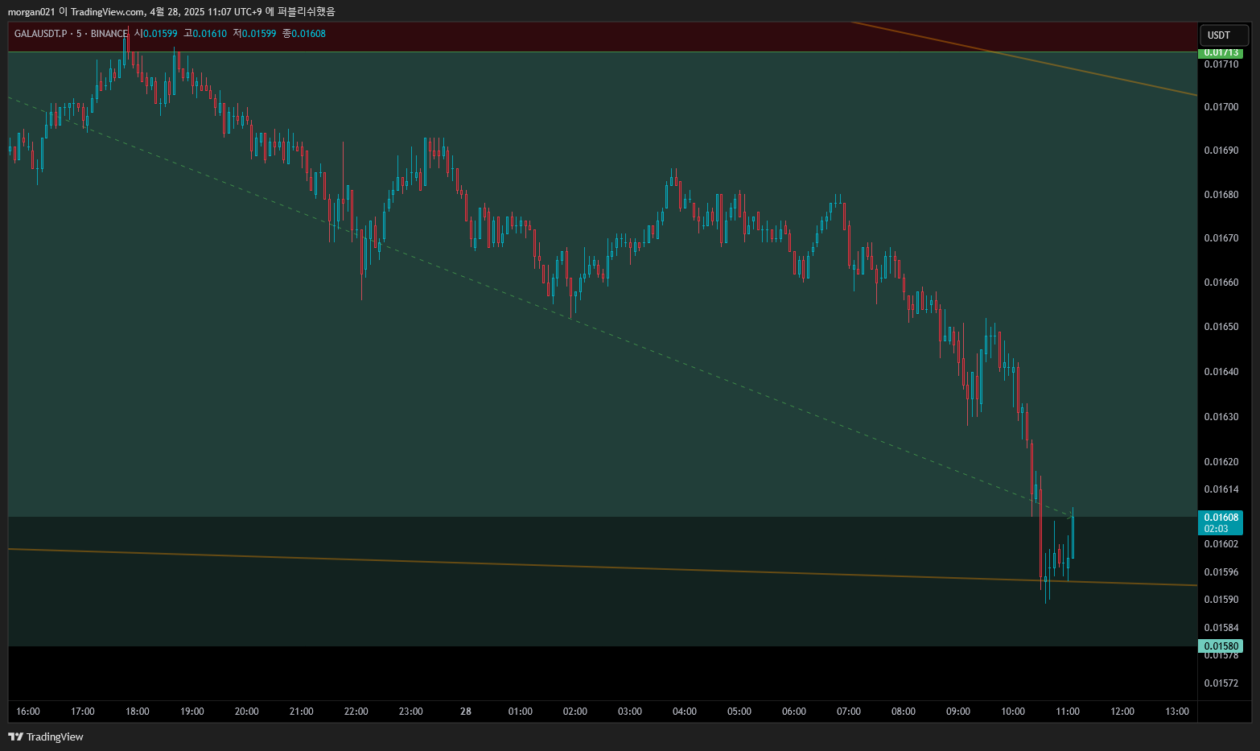1260x751 pixels.
Task: Click the 07:00 time axis label
Action: (849, 712)
